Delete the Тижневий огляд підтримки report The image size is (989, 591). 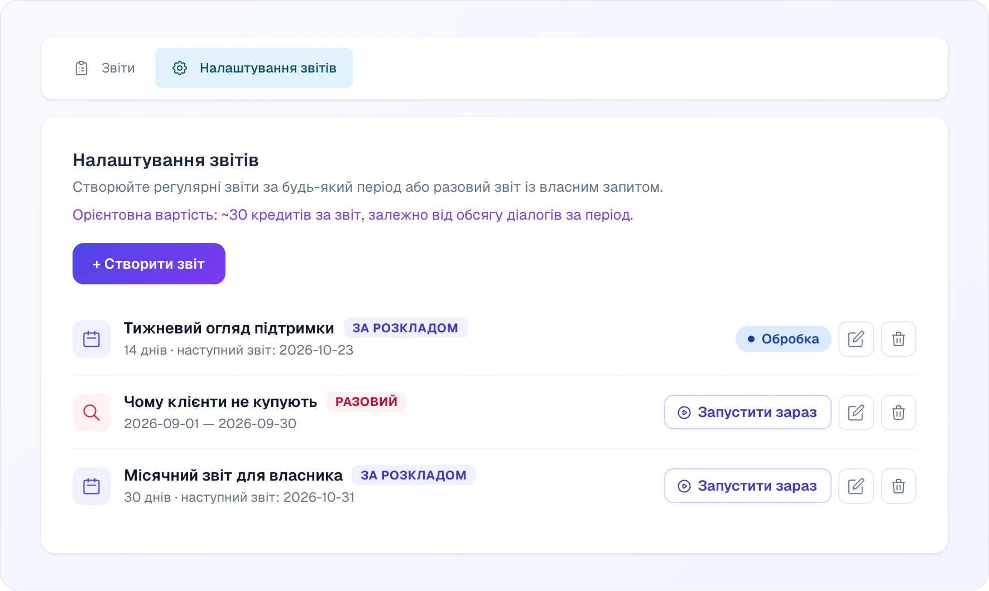[899, 339]
